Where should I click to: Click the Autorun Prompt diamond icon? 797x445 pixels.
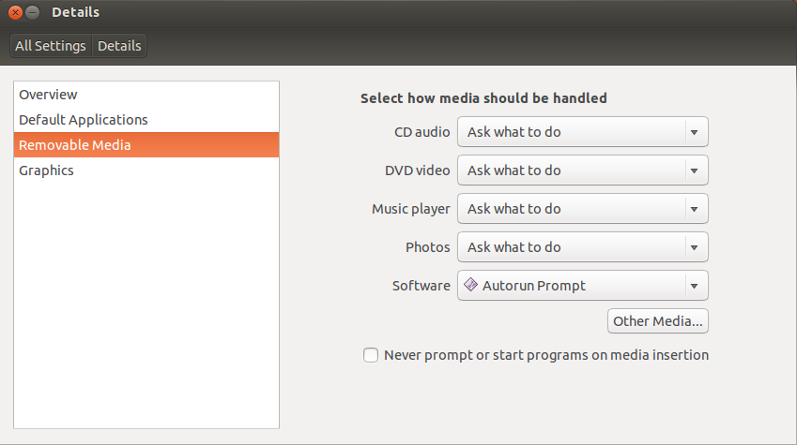pos(470,285)
